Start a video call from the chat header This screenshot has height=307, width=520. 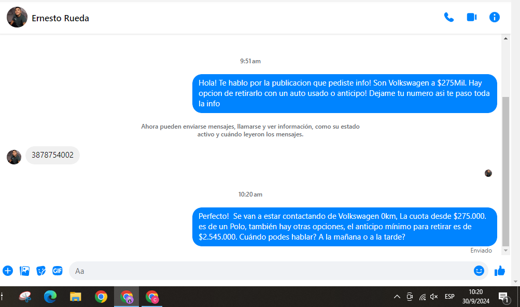(471, 18)
